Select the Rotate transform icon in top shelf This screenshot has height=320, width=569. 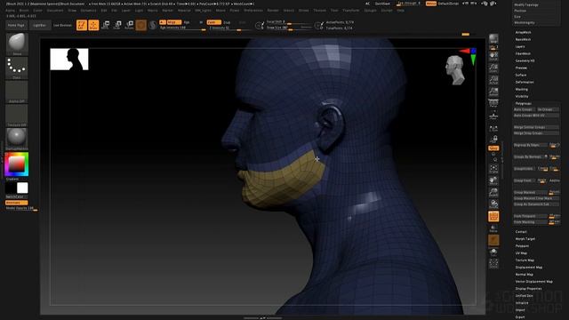coord(129,25)
